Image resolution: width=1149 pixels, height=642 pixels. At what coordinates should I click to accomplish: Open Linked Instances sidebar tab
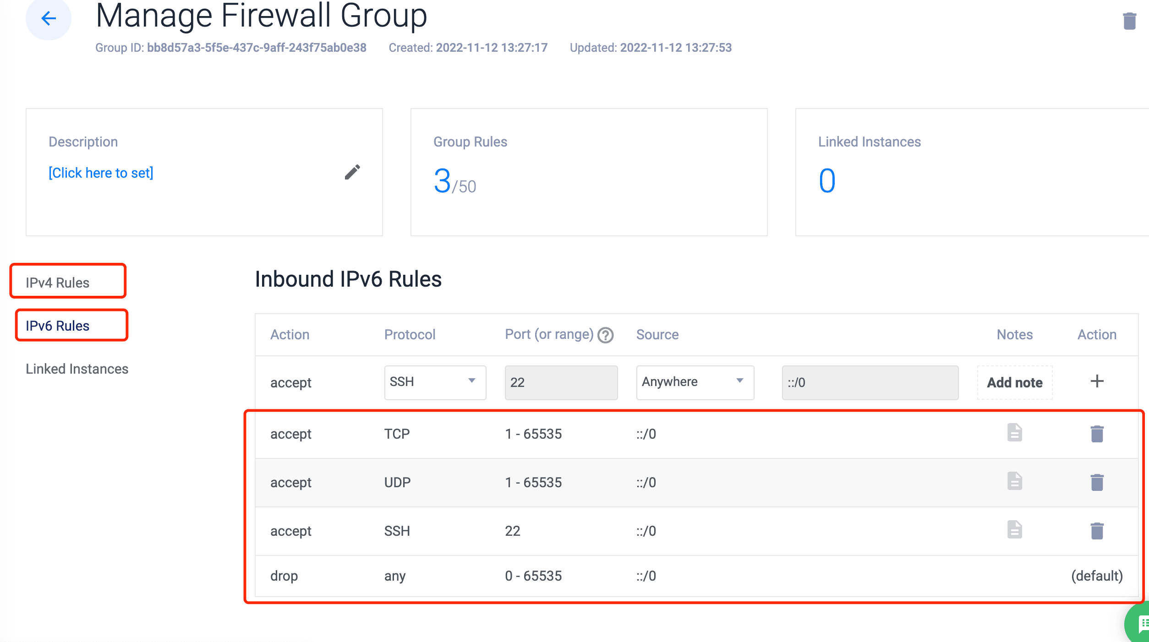(77, 369)
